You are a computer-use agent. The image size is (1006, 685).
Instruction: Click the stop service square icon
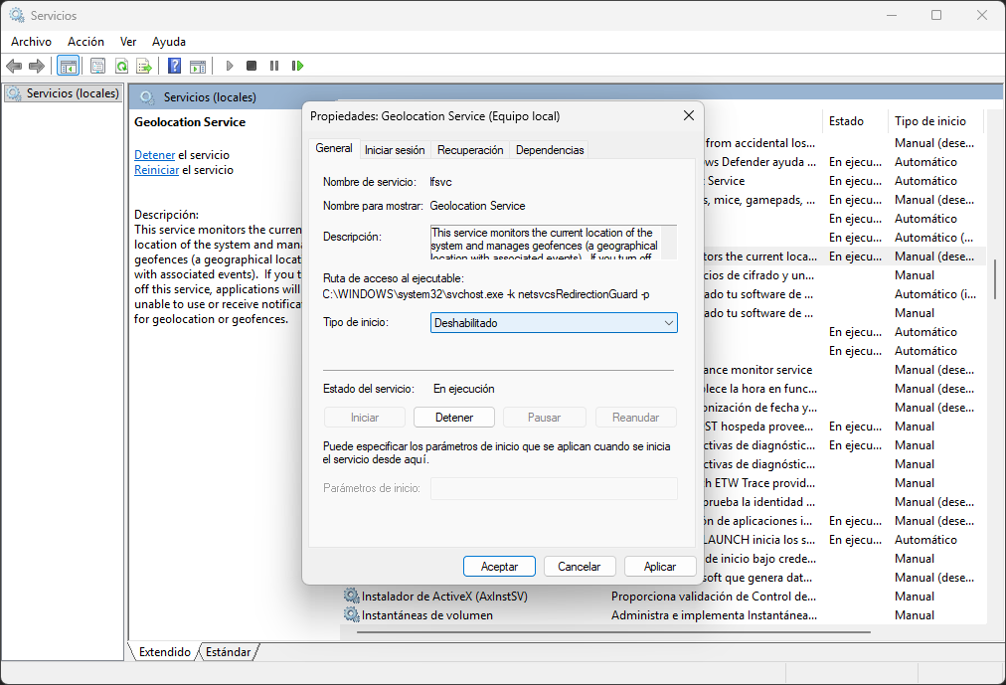(251, 66)
